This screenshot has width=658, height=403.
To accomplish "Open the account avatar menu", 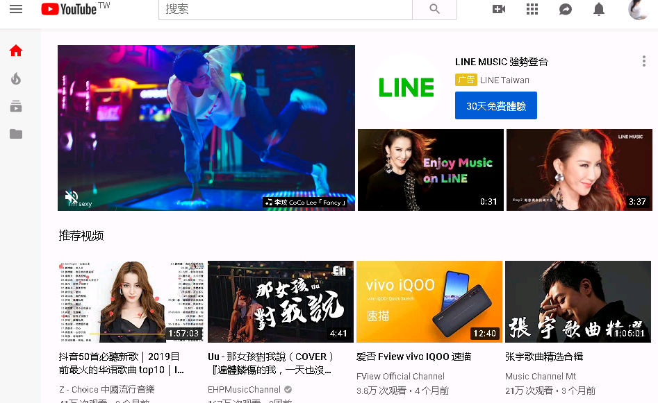I will tap(639, 9).
